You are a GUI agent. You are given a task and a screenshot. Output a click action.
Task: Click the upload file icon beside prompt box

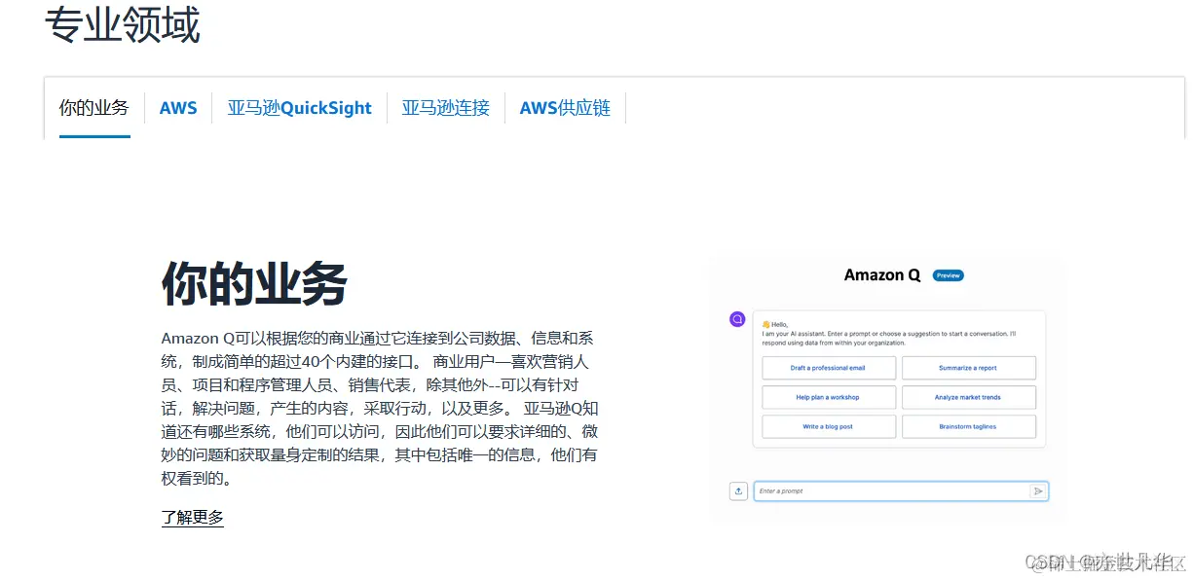pos(738,491)
